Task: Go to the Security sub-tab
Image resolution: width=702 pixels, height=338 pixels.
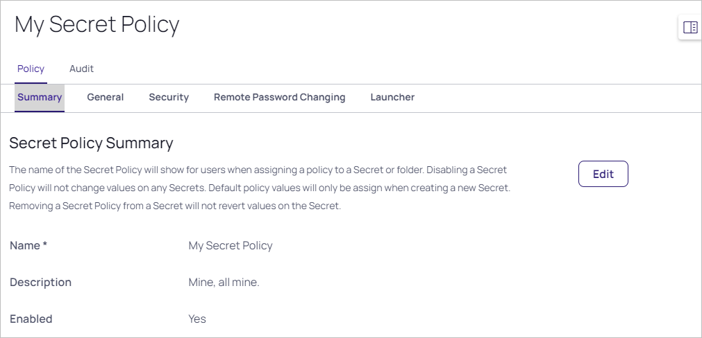Action: [169, 98]
